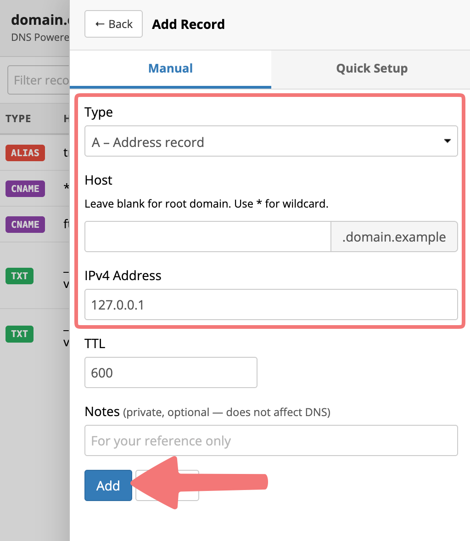Select the CNAME badge in the wildcard row

pos(25,188)
